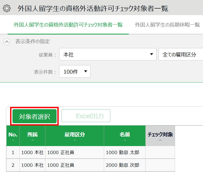Click row number 1 cell
This screenshot has width=203, height=172.
point(13,153)
